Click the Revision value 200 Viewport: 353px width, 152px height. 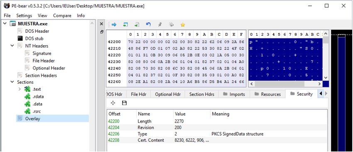point(178,128)
